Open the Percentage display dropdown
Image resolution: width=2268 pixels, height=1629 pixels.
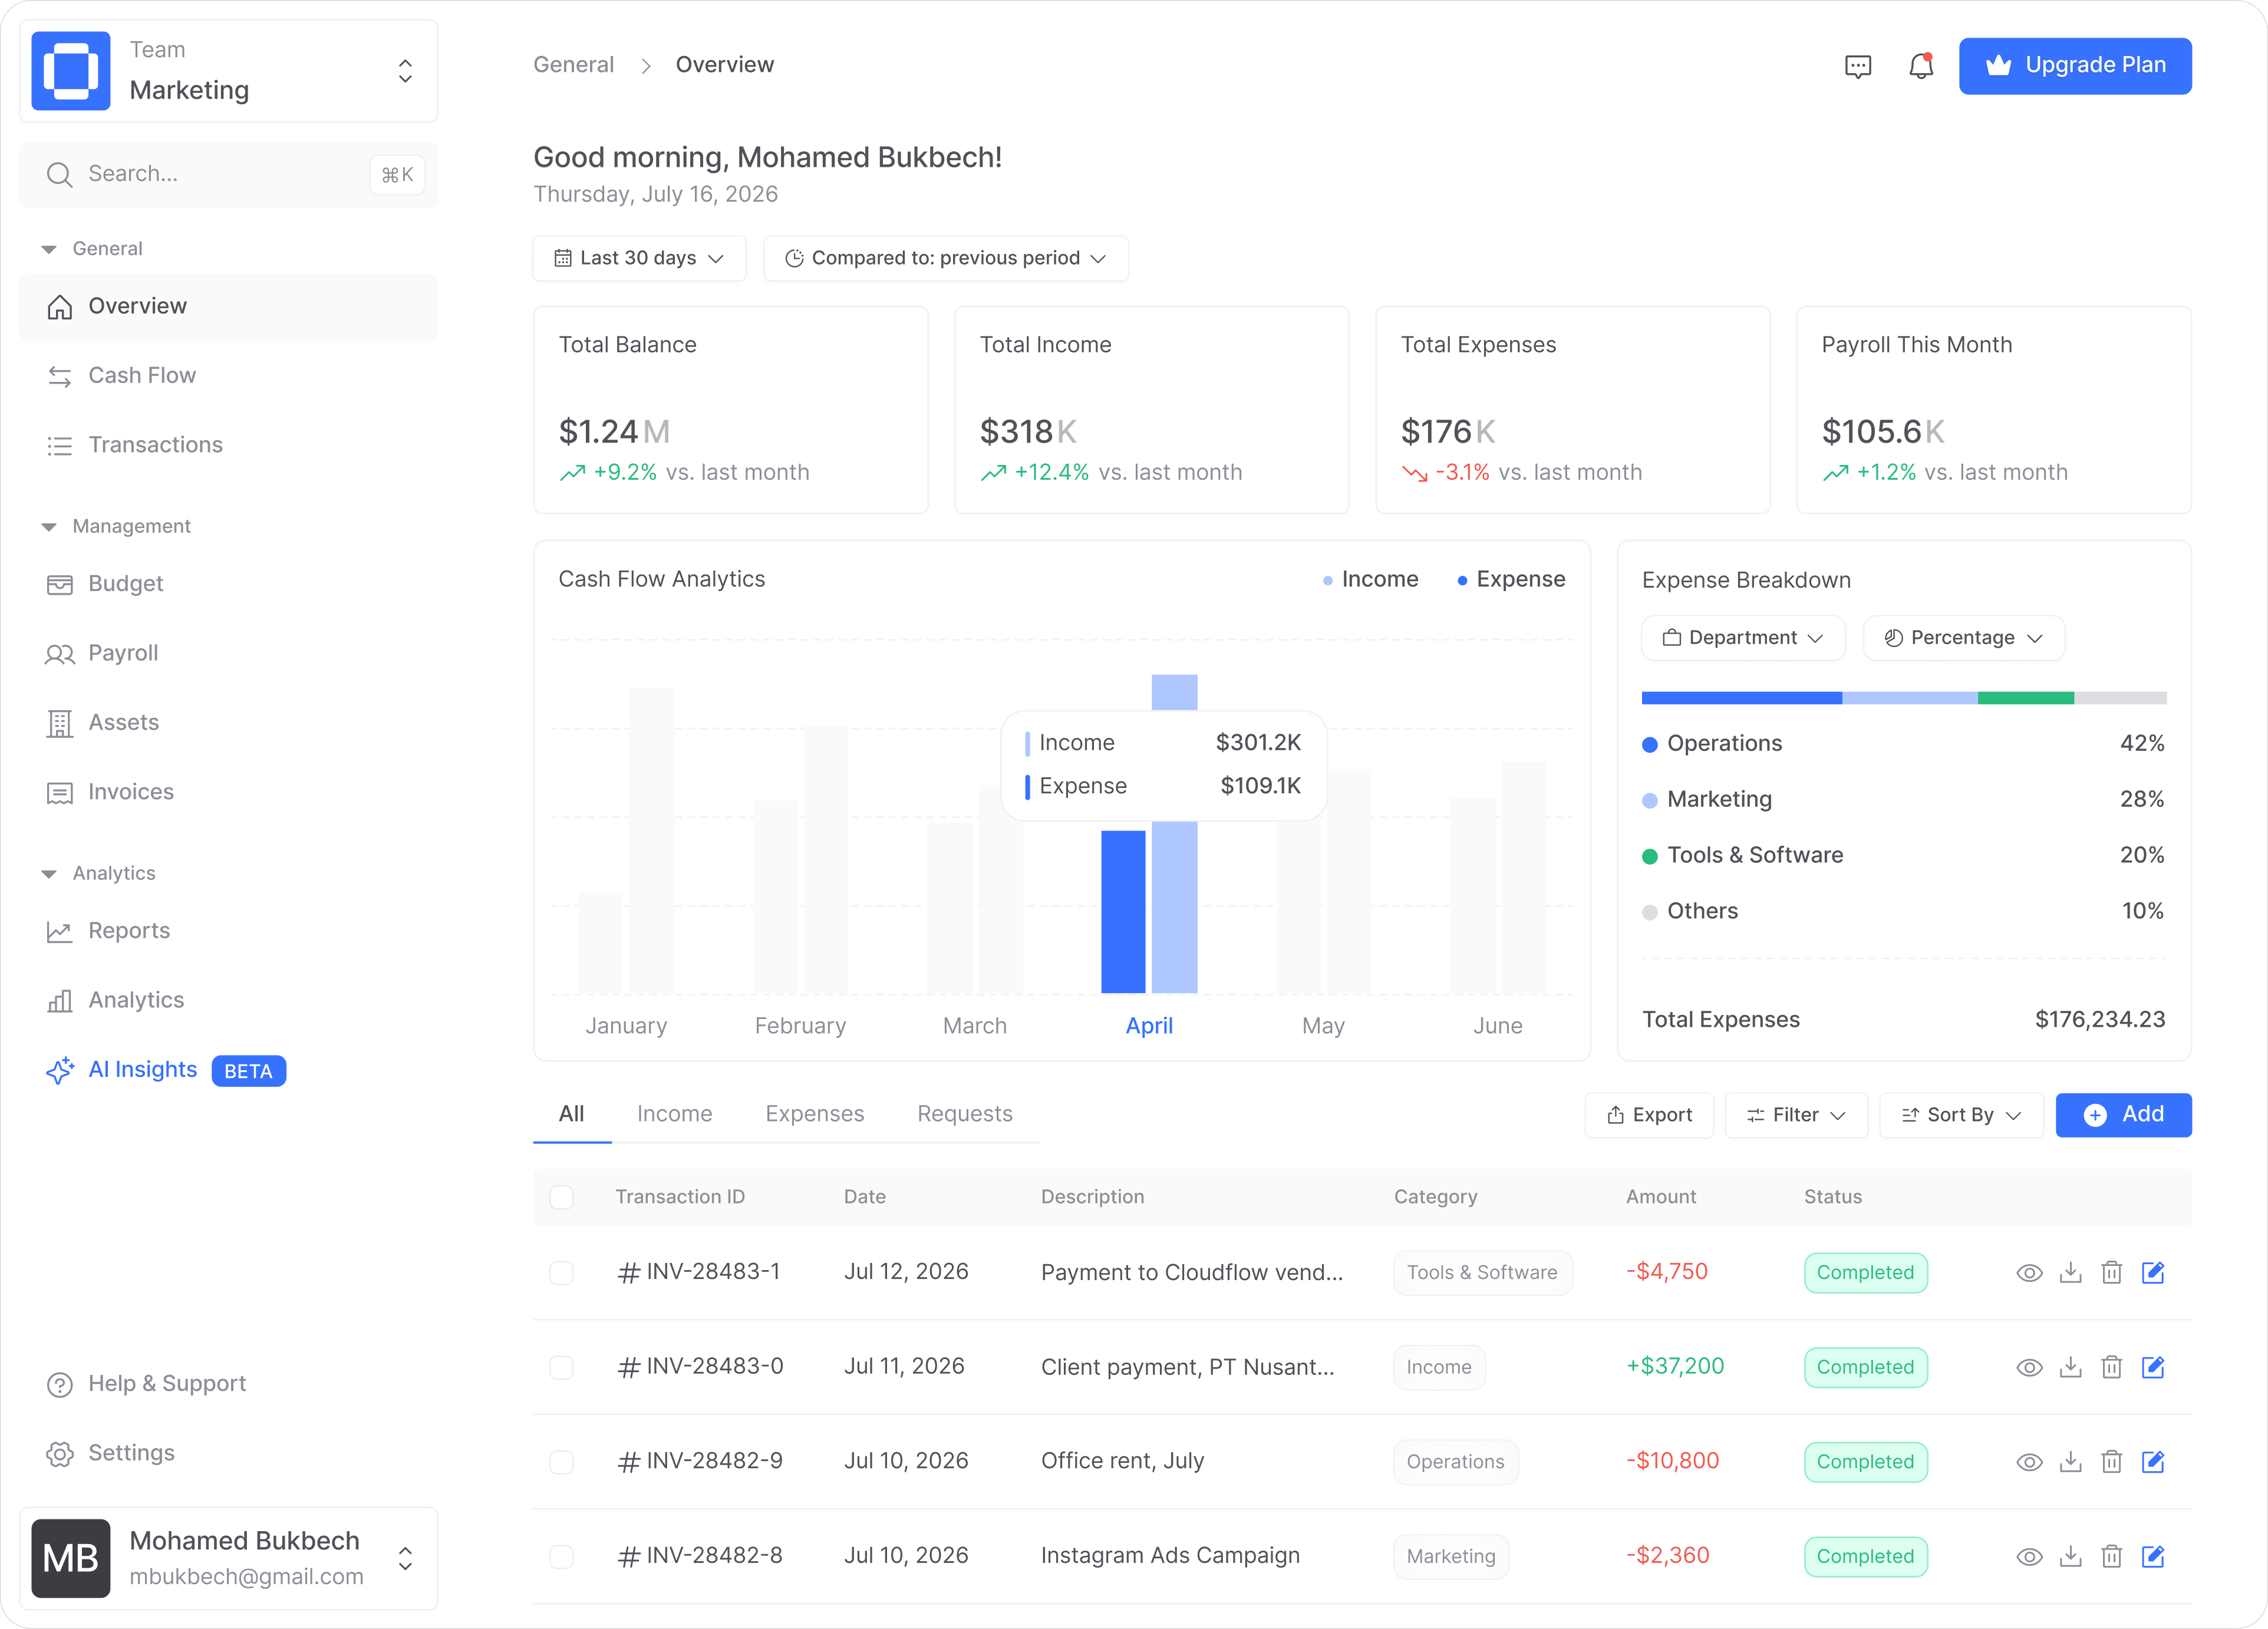click(1963, 638)
